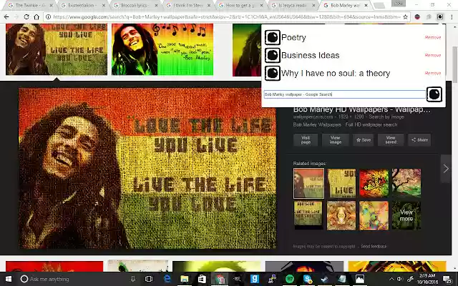Open Chrome's three-dot menu
Image resolution: width=458 pixels, height=286 pixels.
pos(452,17)
